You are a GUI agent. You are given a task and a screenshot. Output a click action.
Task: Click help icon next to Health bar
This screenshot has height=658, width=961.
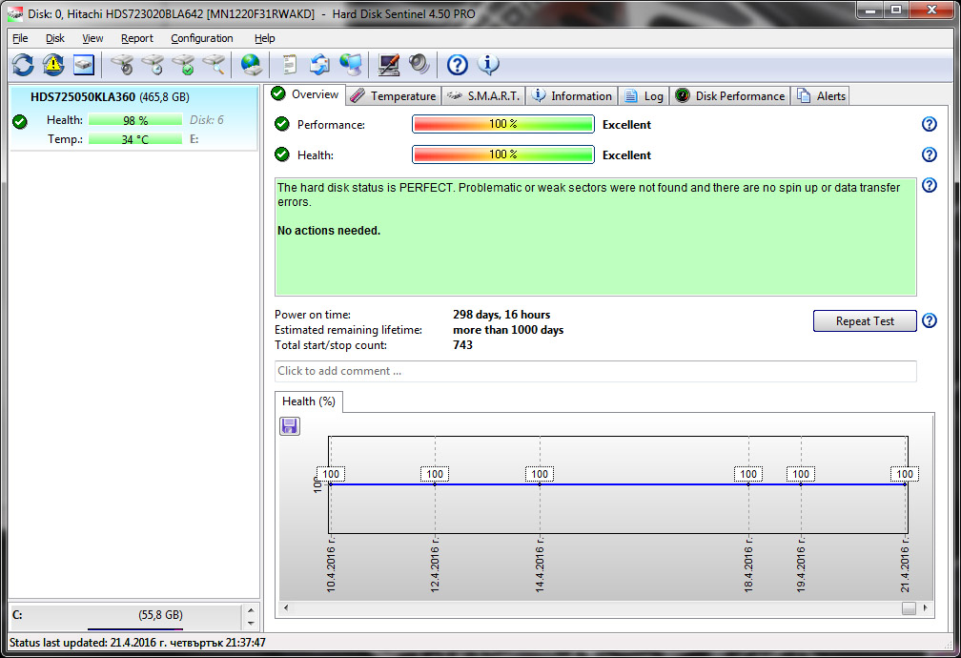pos(930,154)
